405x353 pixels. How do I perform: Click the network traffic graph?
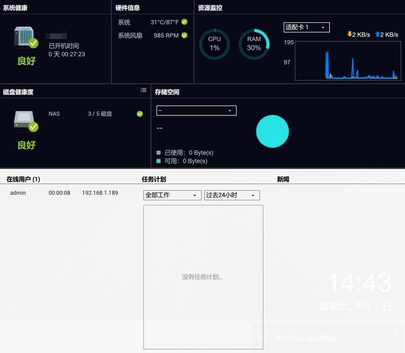348,61
